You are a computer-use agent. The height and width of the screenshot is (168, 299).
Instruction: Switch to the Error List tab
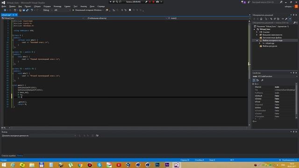pyautogui.click(x=8, y=155)
